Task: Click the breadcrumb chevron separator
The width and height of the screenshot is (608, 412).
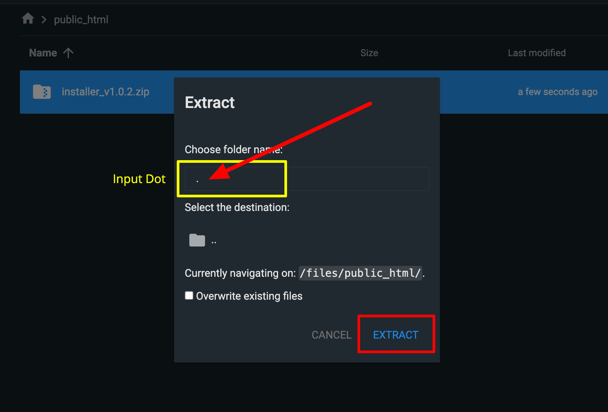Action: coord(44,20)
